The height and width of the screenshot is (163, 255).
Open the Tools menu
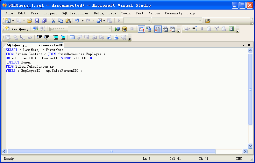pos(126,13)
